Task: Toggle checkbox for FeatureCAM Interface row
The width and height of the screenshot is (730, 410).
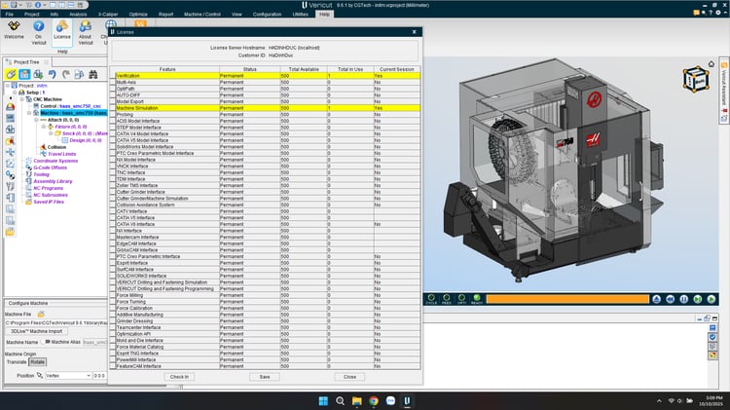Action: click(113, 366)
